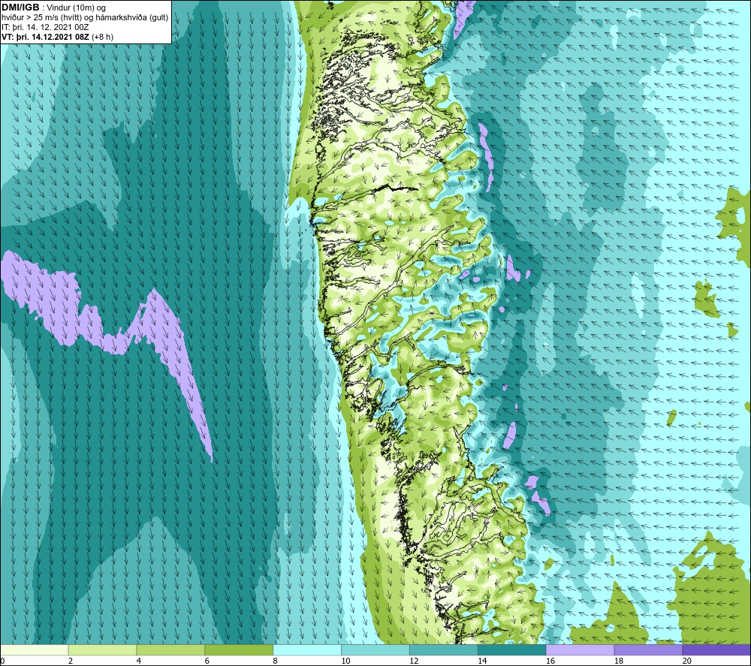Click the light purple 16–18 m/s legend swatch

point(580,649)
